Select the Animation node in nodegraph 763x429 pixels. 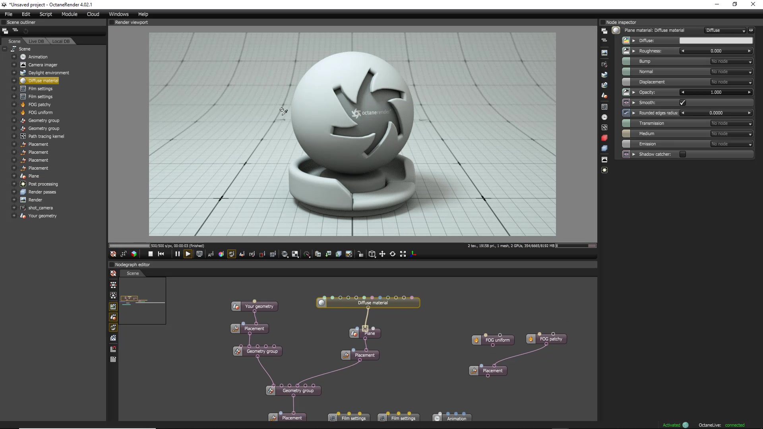(452, 418)
